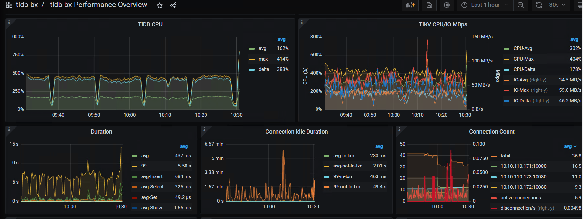This screenshot has width=583, height=219.
Task: Save the dashboard with the disk icon
Action: (x=429, y=5)
